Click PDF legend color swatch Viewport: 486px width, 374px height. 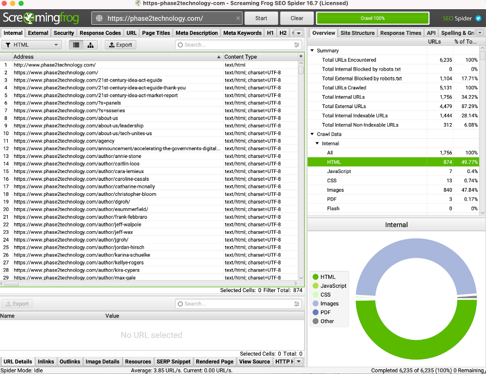[x=316, y=312]
